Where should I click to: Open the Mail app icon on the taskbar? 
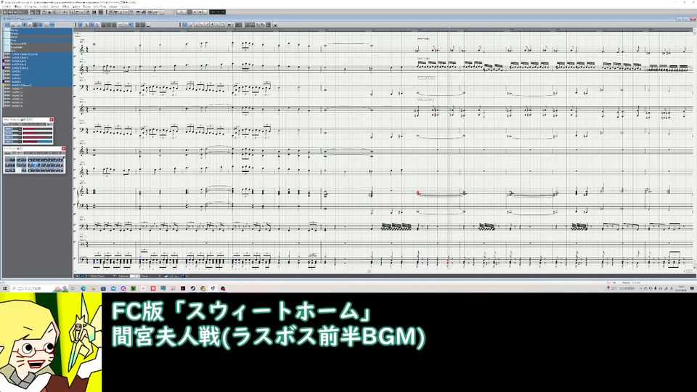coord(113,288)
